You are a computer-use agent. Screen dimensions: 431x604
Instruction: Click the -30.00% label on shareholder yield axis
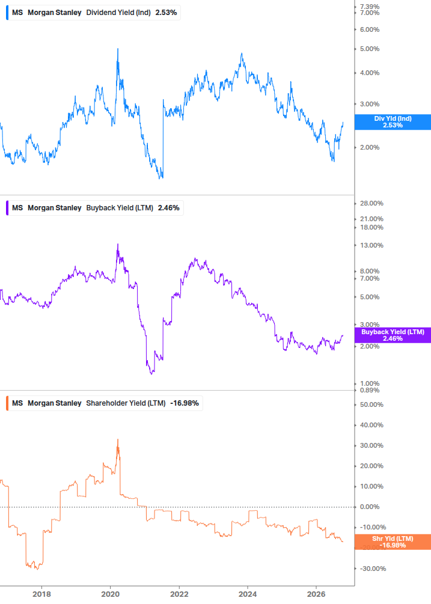373,569
